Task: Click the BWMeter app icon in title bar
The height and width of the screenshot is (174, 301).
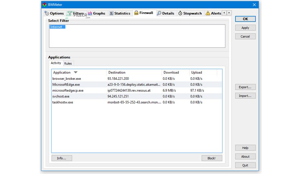Action: pyautogui.click(x=45, y=5)
